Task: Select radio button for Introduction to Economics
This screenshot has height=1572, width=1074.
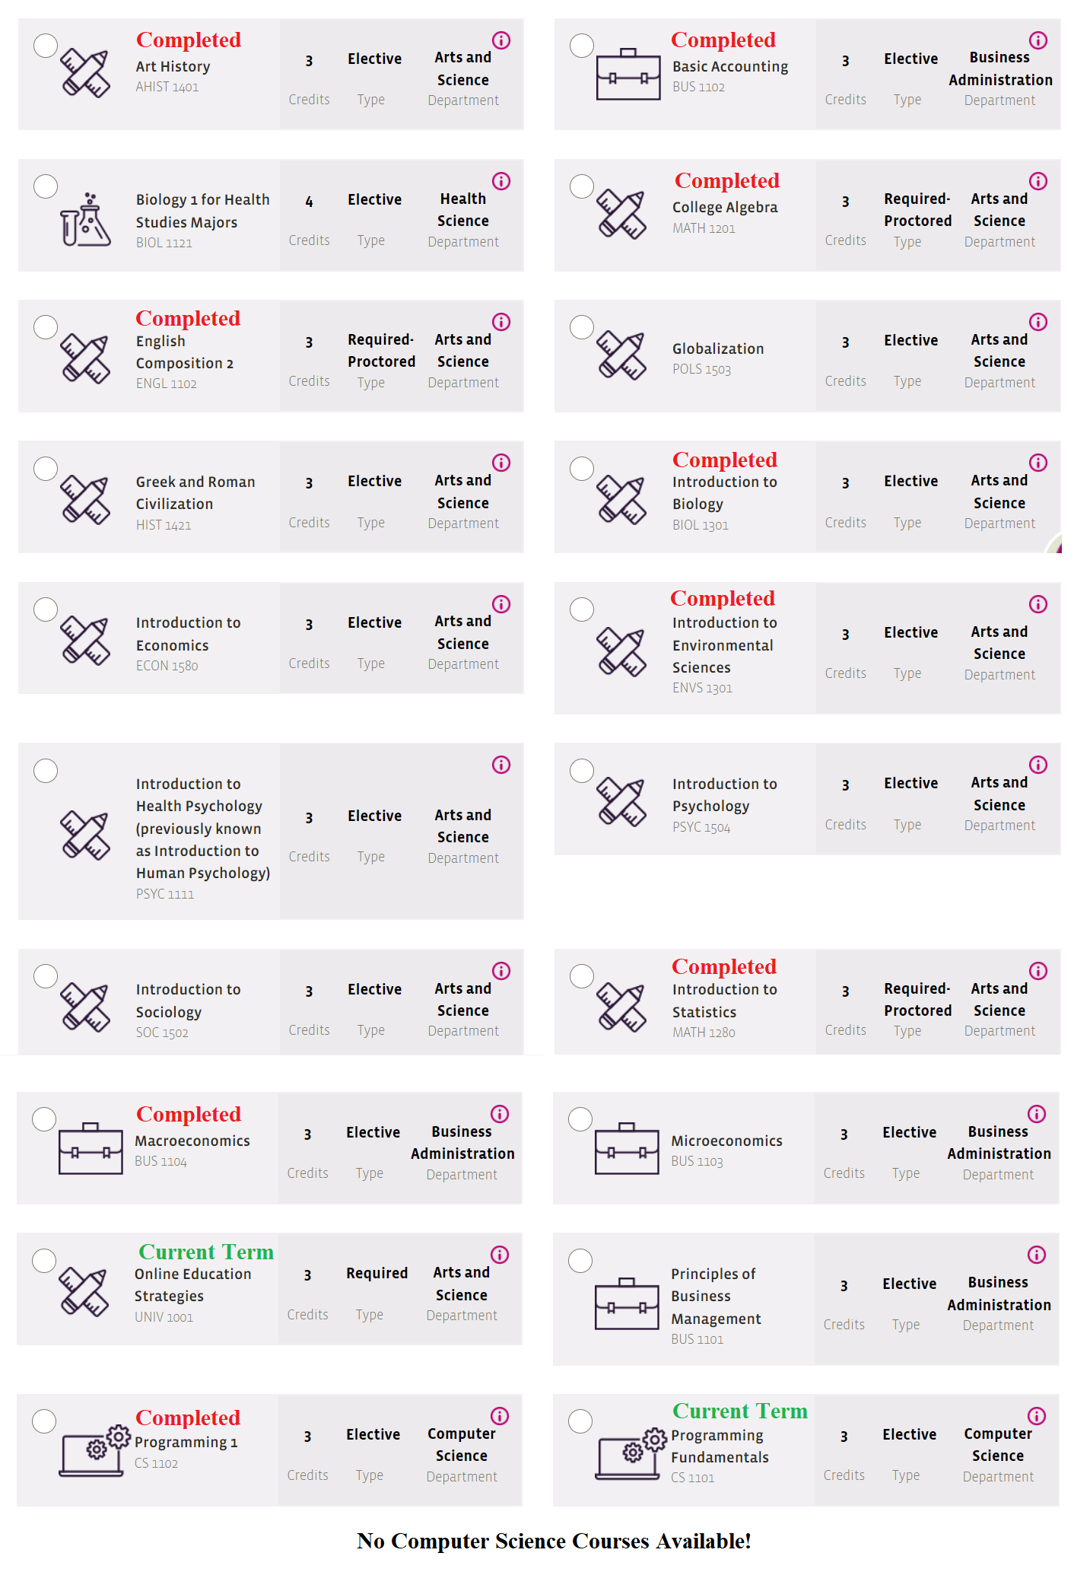Action: [x=46, y=609]
